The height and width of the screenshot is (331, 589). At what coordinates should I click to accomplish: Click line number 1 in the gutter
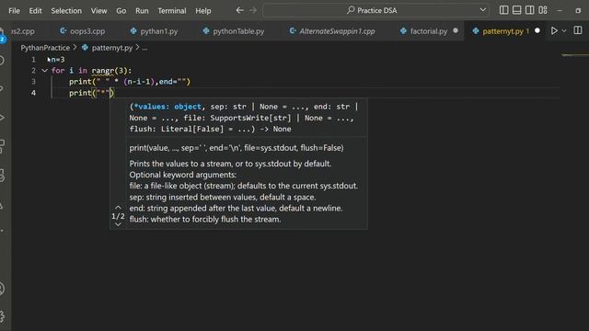point(33,59)
